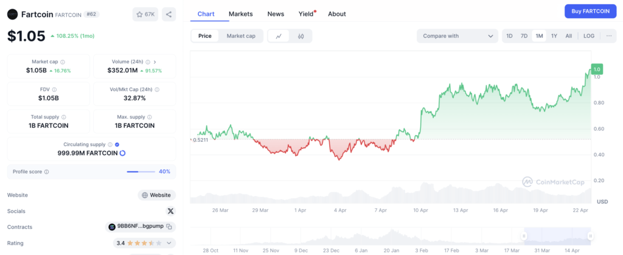Click the highlighted range window in mini chart

pyautogui.click(x=557, y=236)
